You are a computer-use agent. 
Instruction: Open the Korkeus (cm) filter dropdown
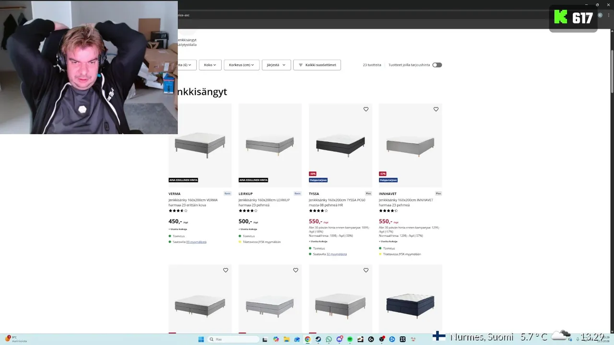pyautogui.click(x=242, y=65)
